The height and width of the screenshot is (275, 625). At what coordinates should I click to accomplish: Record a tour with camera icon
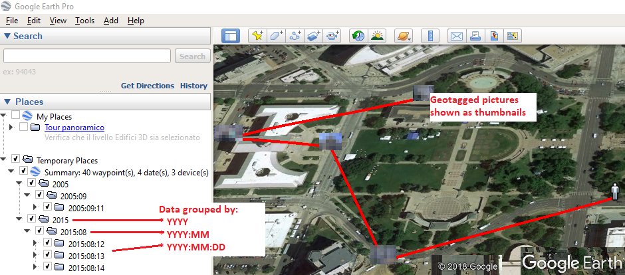pos(332,36)
